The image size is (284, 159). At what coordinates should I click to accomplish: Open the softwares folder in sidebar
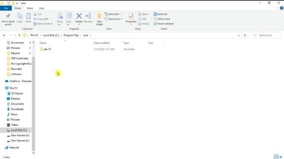pyautogui.click(x=16, y=74)
